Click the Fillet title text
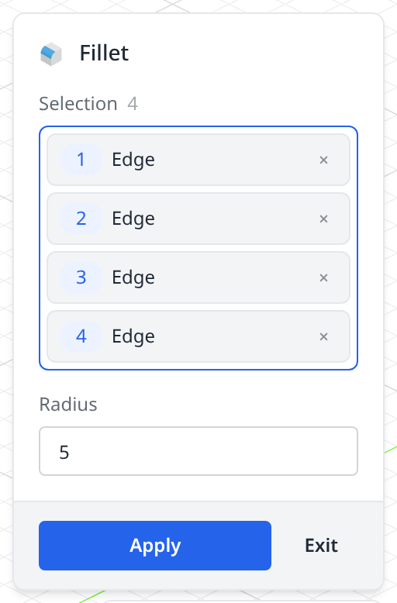This screenshot has height=603, width=397. [104, 53]
